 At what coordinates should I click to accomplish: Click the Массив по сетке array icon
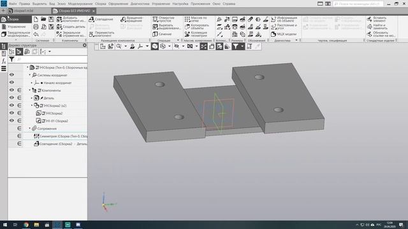coord(187,19)
